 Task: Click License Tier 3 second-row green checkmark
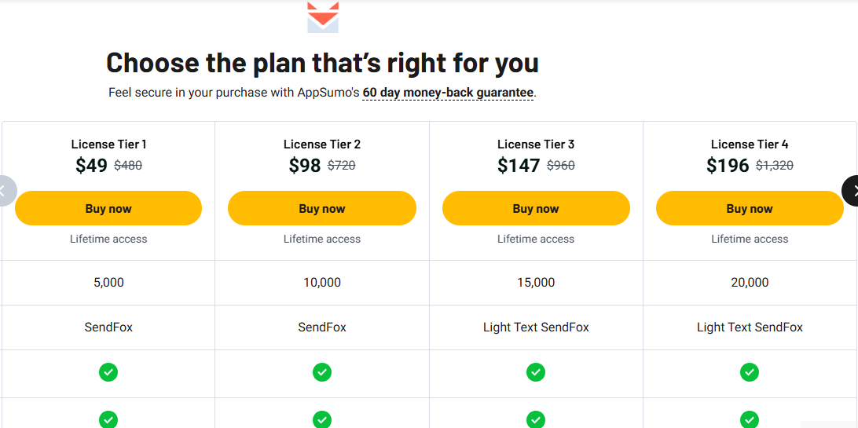tap(536, 419)
